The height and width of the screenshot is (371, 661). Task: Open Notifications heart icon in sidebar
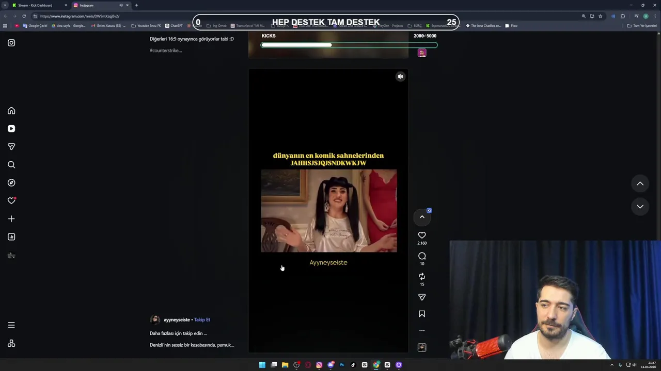pyautogui.click(x=11, y=201)
